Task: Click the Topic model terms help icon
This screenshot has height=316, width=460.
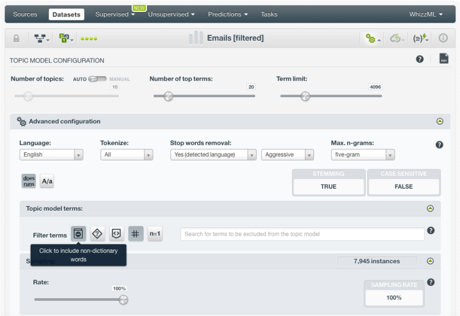Action: (430, 230)
